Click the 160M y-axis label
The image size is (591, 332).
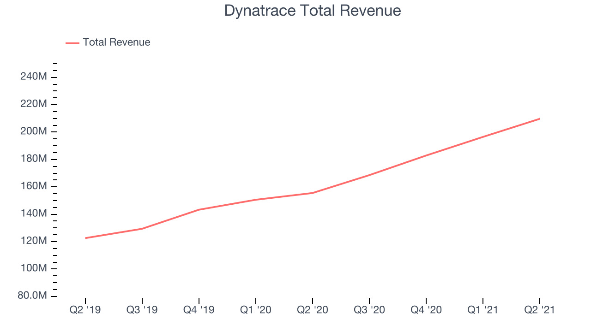[34, 186]
